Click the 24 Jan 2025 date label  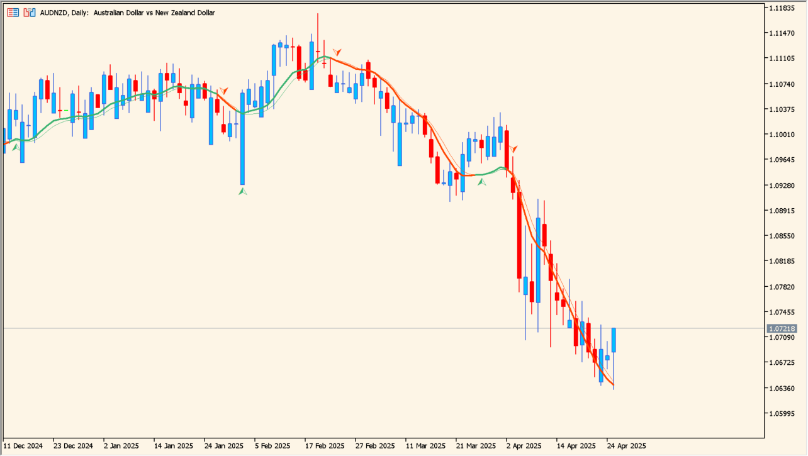(x=224, y=446)
